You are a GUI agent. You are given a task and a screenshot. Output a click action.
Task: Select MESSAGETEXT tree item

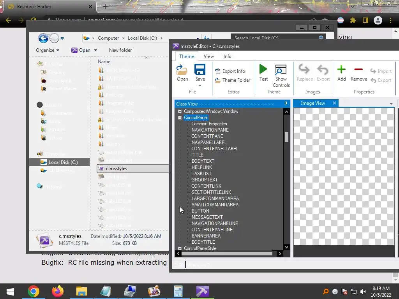pyautogui.click(x=207, y=217)
